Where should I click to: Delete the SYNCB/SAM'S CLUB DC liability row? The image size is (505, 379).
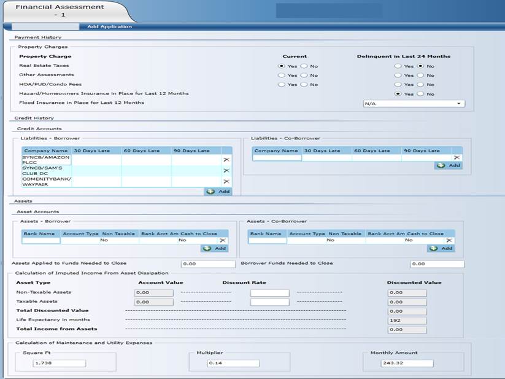coord(226,170)
